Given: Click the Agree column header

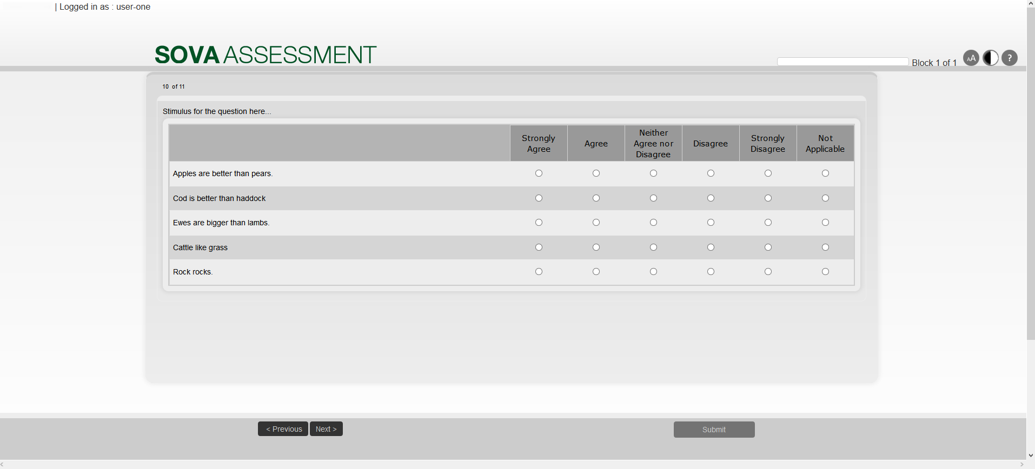Looking at the screenshot, I should click(596, 143).
